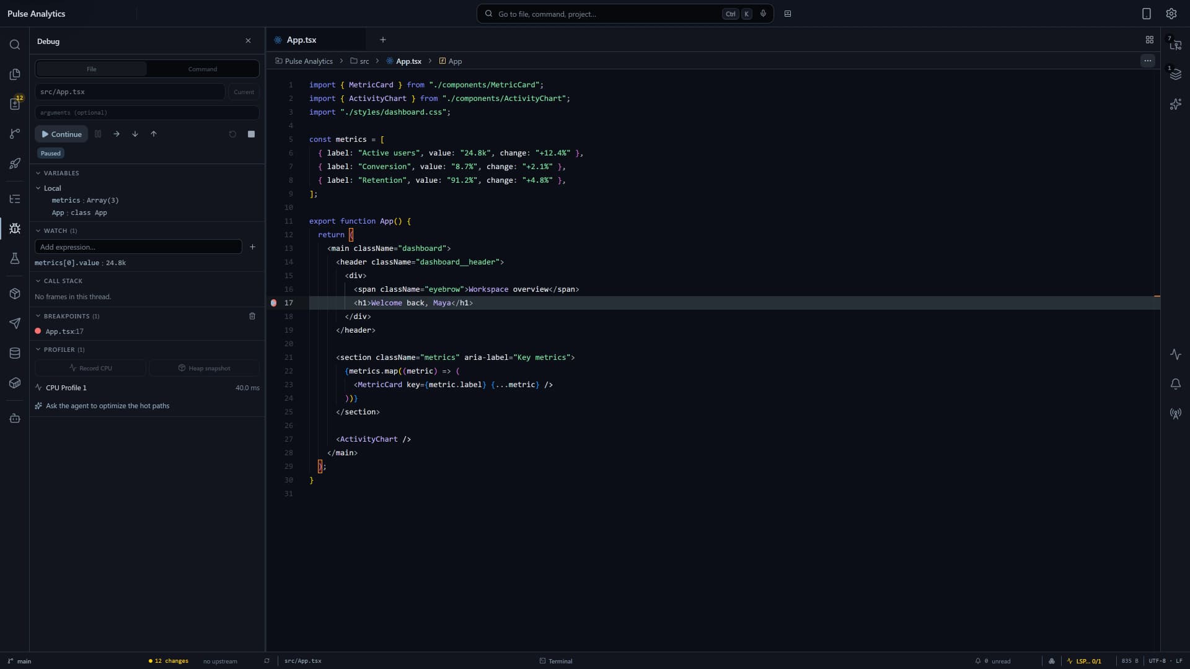Select the App.tsx editor tab
Screen dimensions: 1190x669
pyautogui.click(x=316, y=40)
